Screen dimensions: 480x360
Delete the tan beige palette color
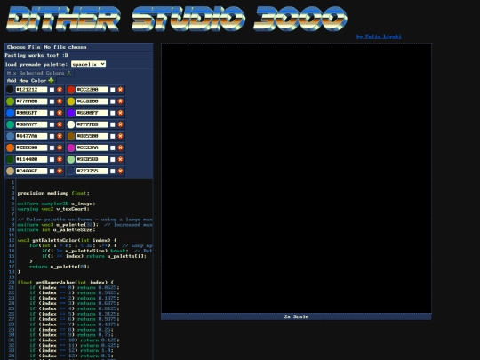pyautogui.click(x=60, y=172)
